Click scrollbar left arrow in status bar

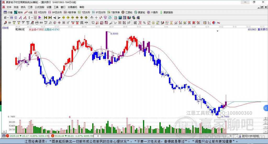tap(98, 136)
